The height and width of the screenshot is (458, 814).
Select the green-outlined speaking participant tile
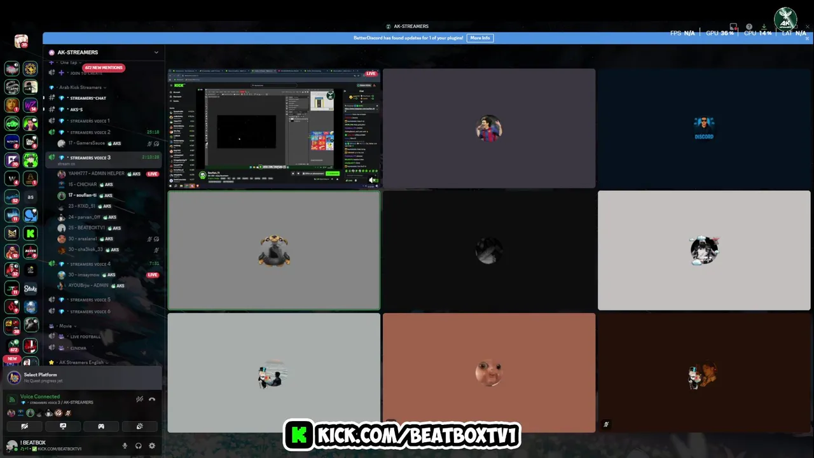pyautogui.click(x=274, y=251)
